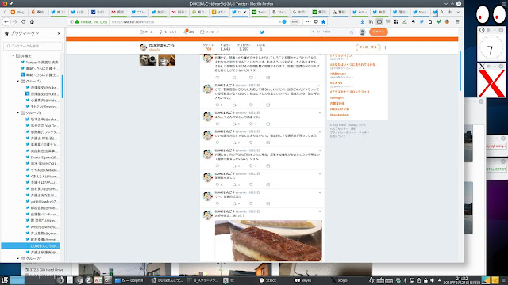Image resolution: width=508 pixels, height=285 pixels.
Task: Open a new tab with plus button
Action: (450, 12)
